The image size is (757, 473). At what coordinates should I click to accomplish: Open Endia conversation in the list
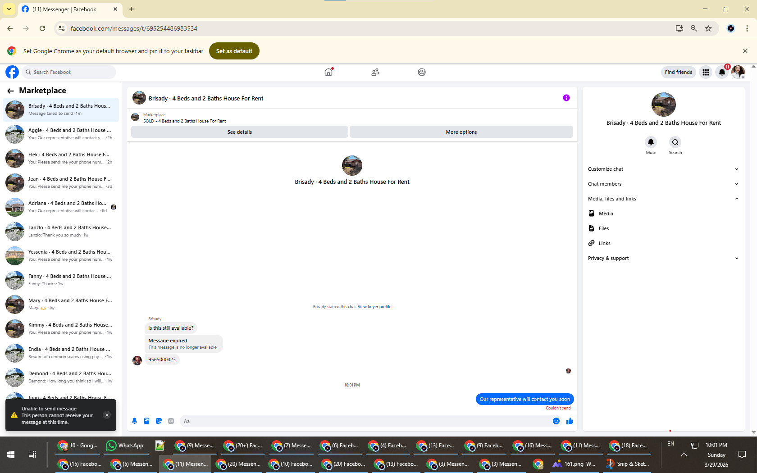click(61, 353)
